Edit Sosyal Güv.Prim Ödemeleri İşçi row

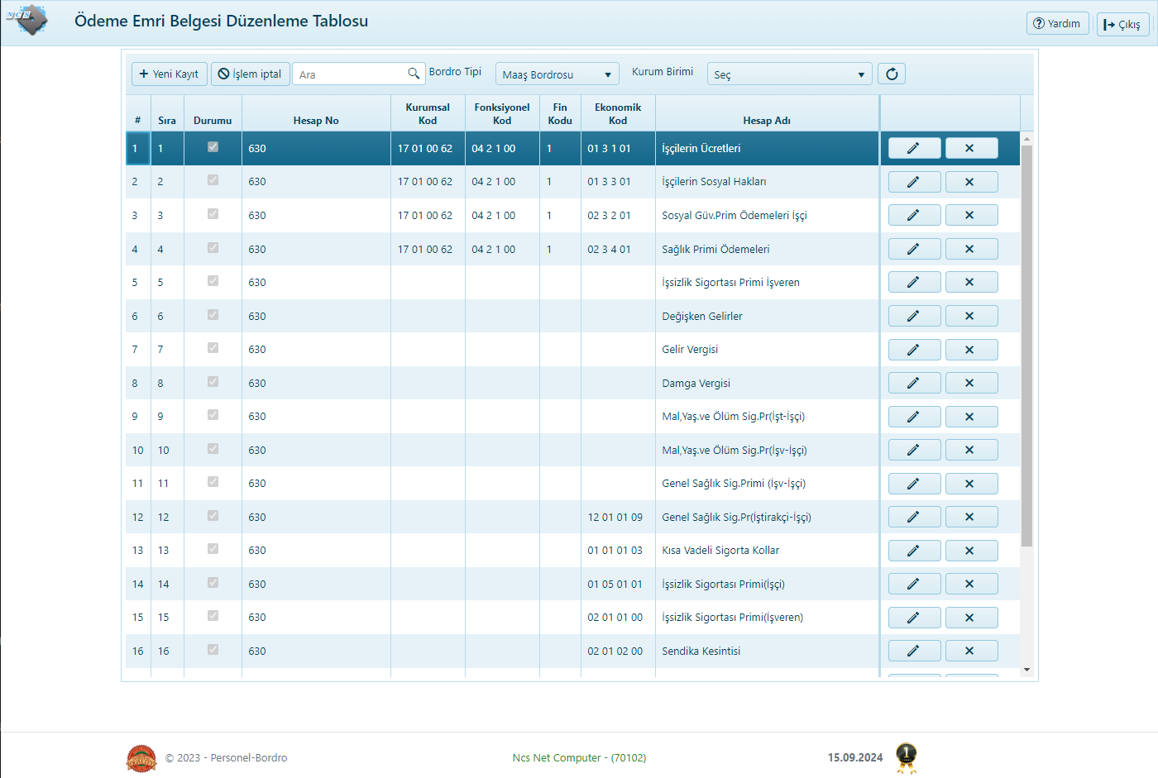tap(914, 215)
